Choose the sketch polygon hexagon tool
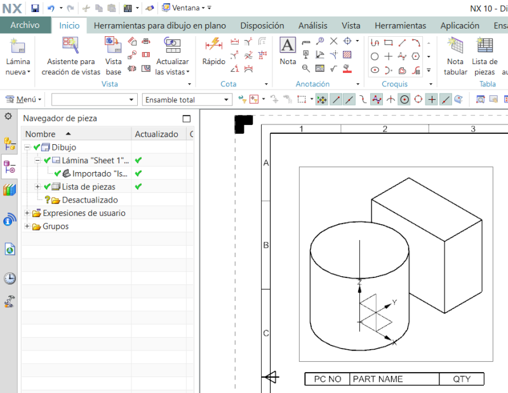The width and height of the screenshot is (508, 393). [x=416, y=57]
